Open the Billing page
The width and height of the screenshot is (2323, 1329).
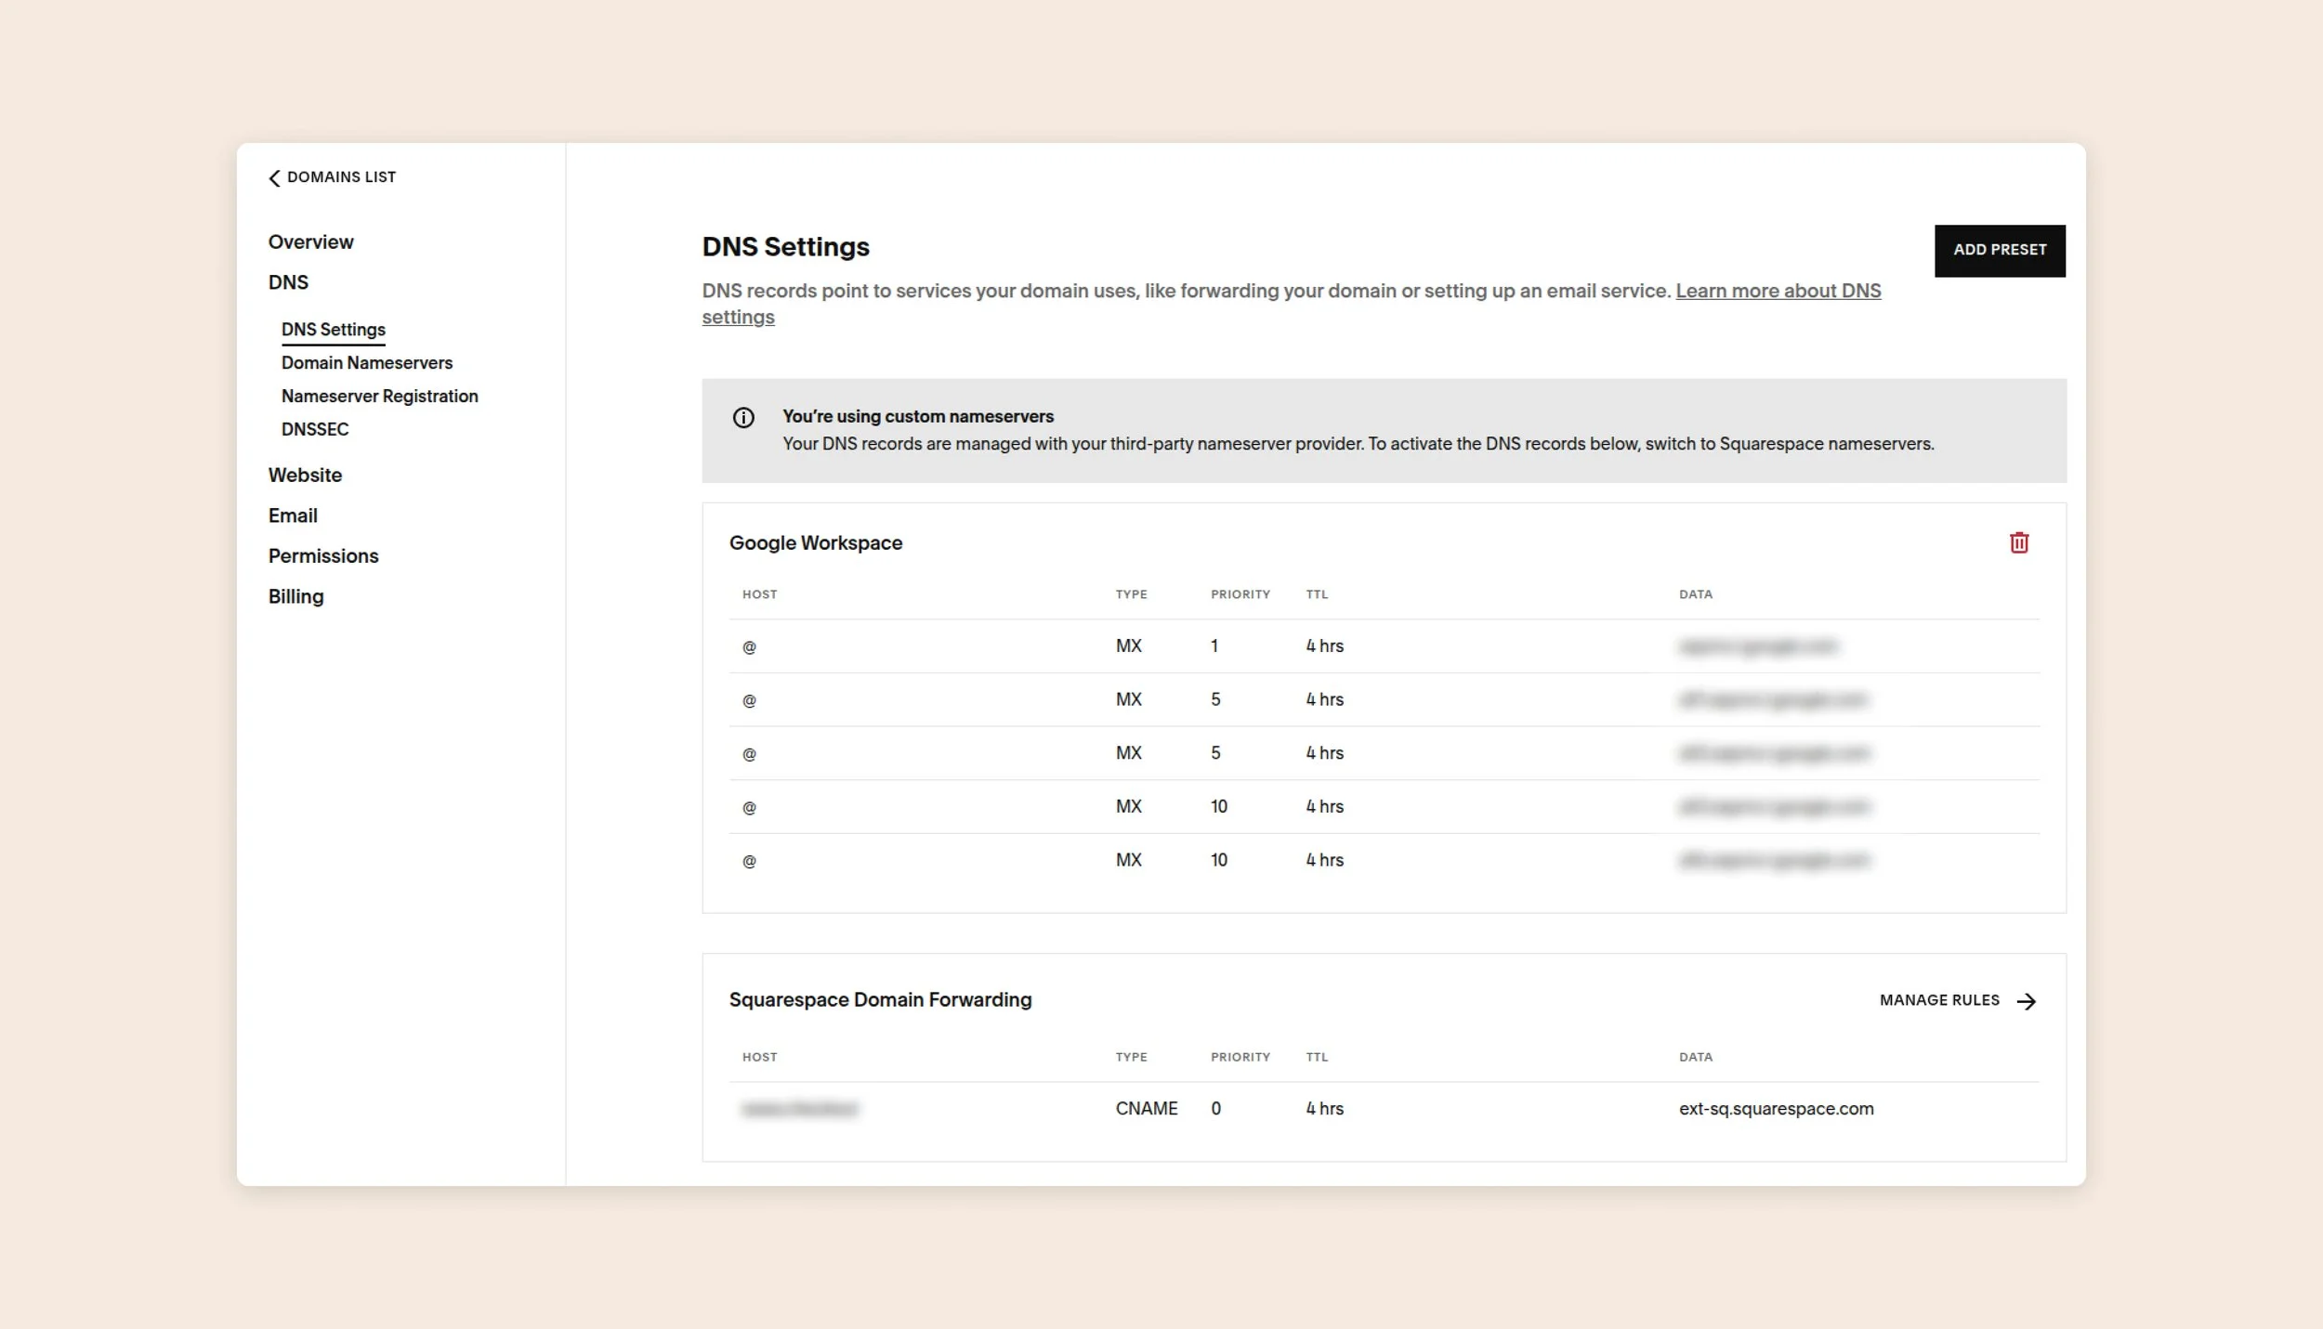[x=295, y=595]
